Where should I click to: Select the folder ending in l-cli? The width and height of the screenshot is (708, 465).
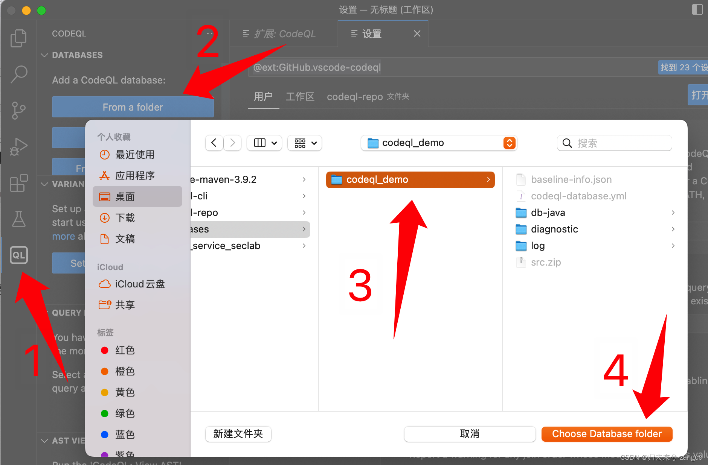pos(250,196)
